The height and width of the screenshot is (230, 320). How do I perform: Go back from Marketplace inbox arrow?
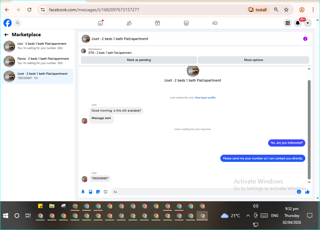pyautogui.click(x=7, y=35)
